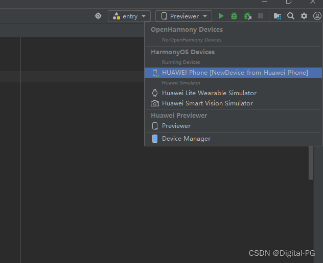323x263 pixels.
Task: Open Device Manager from the list
Action: point(233,139)
